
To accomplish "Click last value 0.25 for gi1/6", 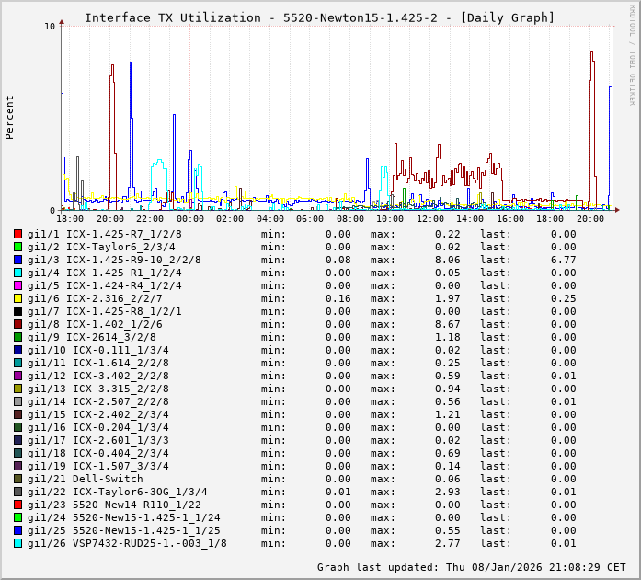I will pos(564,298).
